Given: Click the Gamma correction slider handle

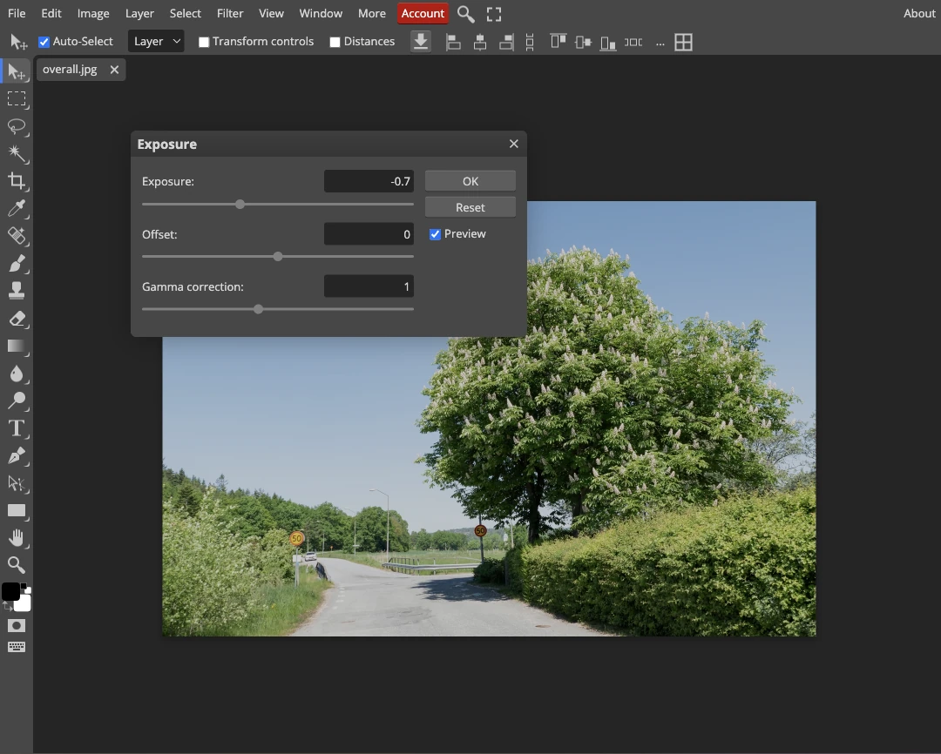Looking at the screenshot, I should pos(258,309).
